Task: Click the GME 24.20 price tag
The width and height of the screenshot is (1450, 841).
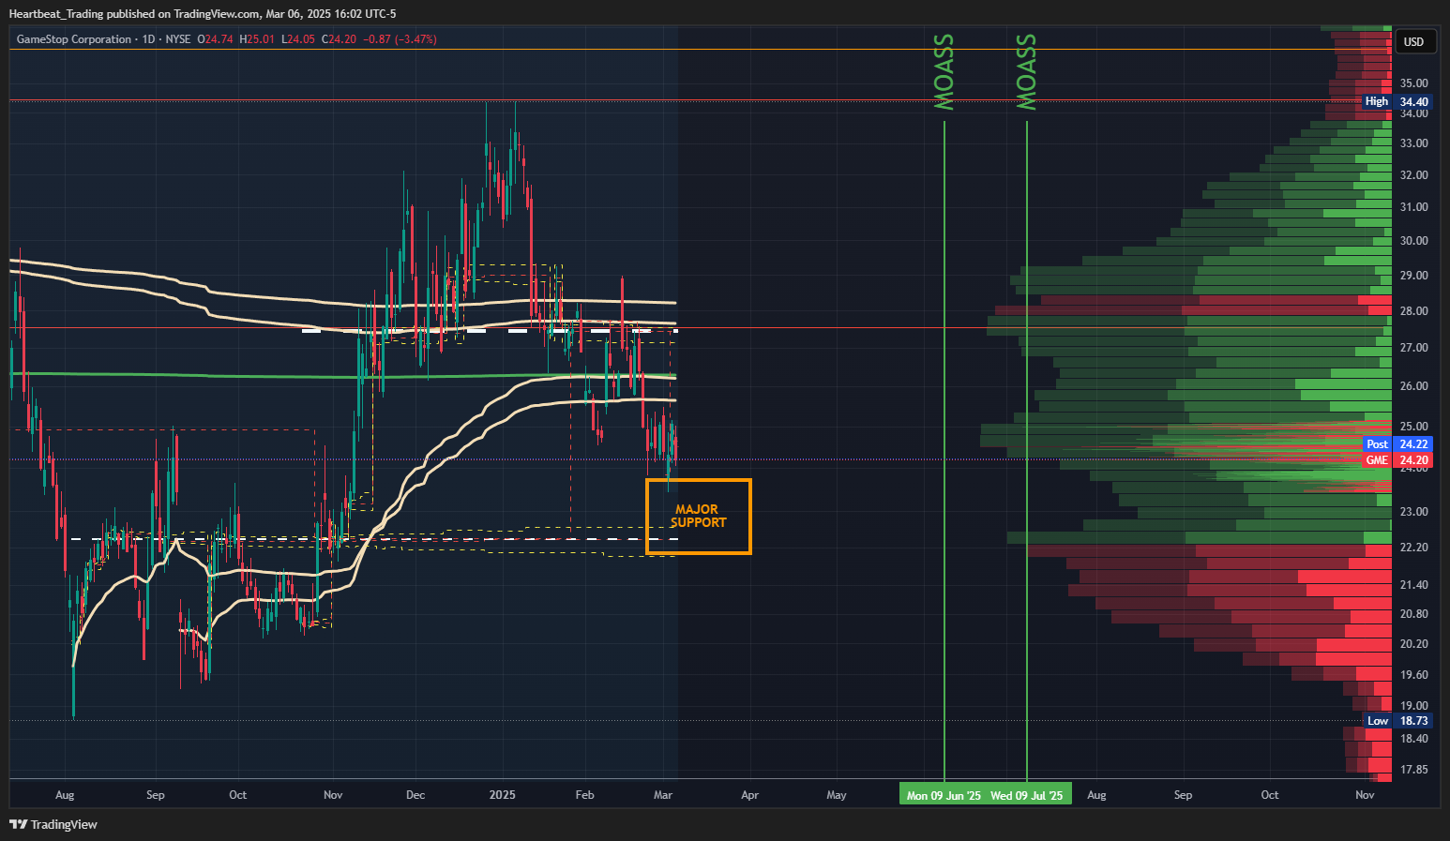Action: click(1397, 460)
